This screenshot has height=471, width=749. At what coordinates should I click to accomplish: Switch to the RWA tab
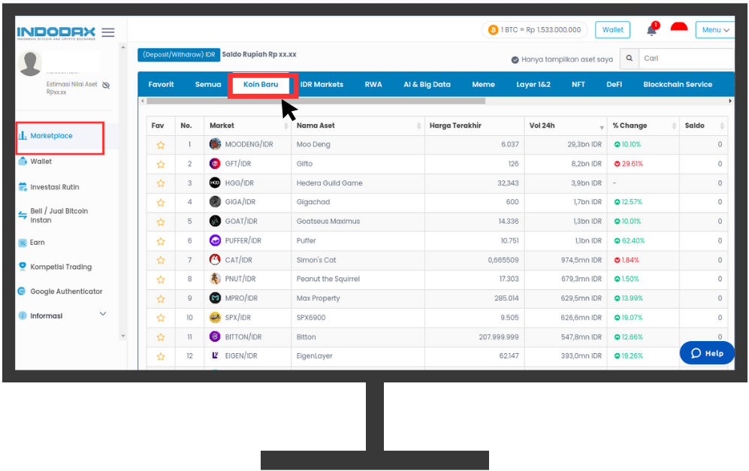coord(373,85)
